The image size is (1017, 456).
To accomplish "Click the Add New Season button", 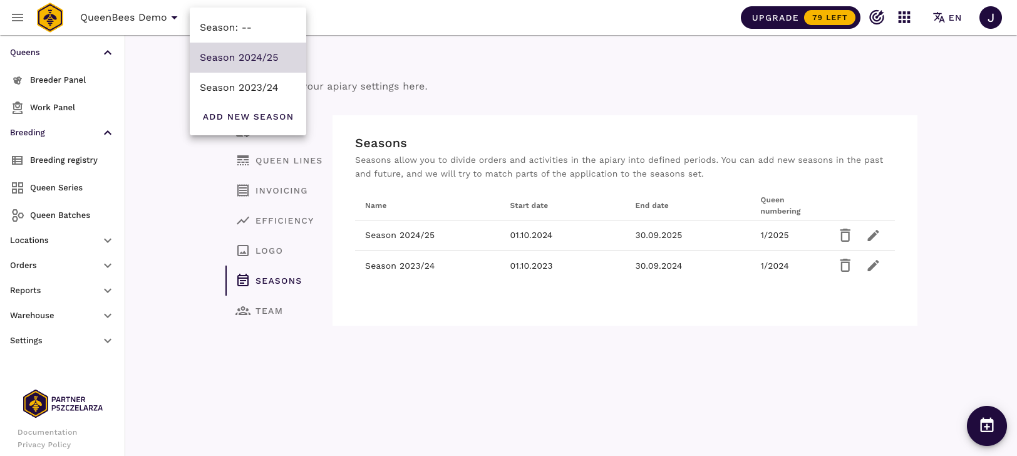I will [248, 117].
